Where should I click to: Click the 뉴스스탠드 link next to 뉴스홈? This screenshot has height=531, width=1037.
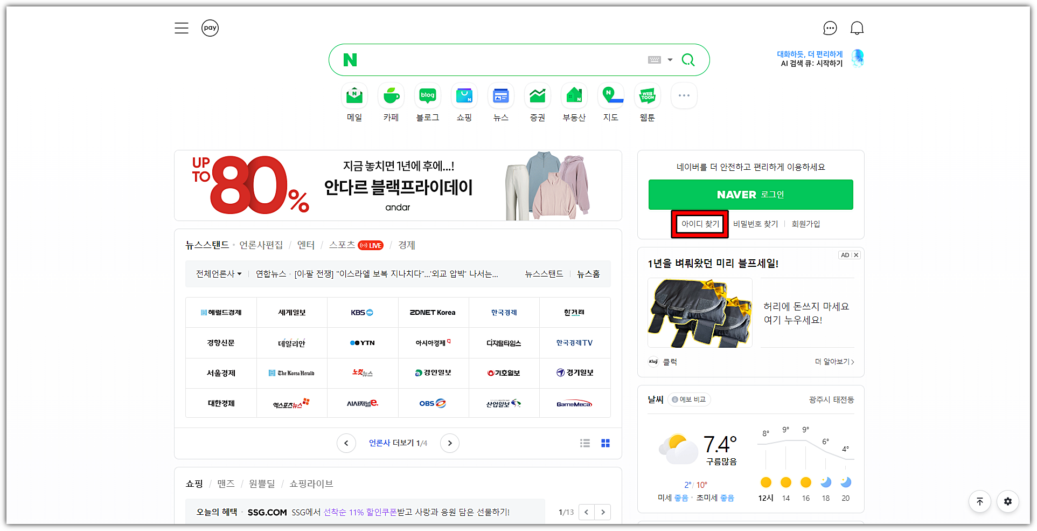pyautogui.click(x=544, y=274)
